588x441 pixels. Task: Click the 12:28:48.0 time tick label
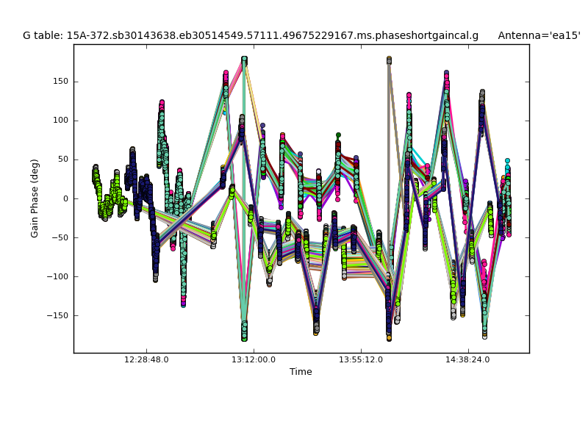click(x=146, y=360)
